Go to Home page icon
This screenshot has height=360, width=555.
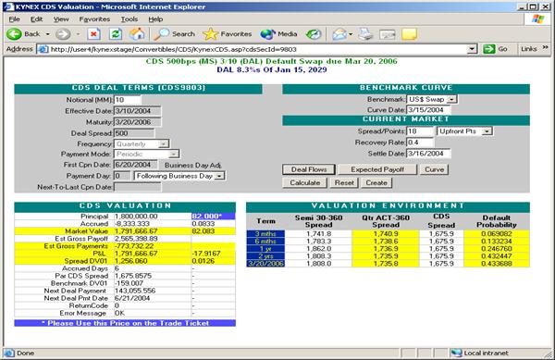(137, 34)
